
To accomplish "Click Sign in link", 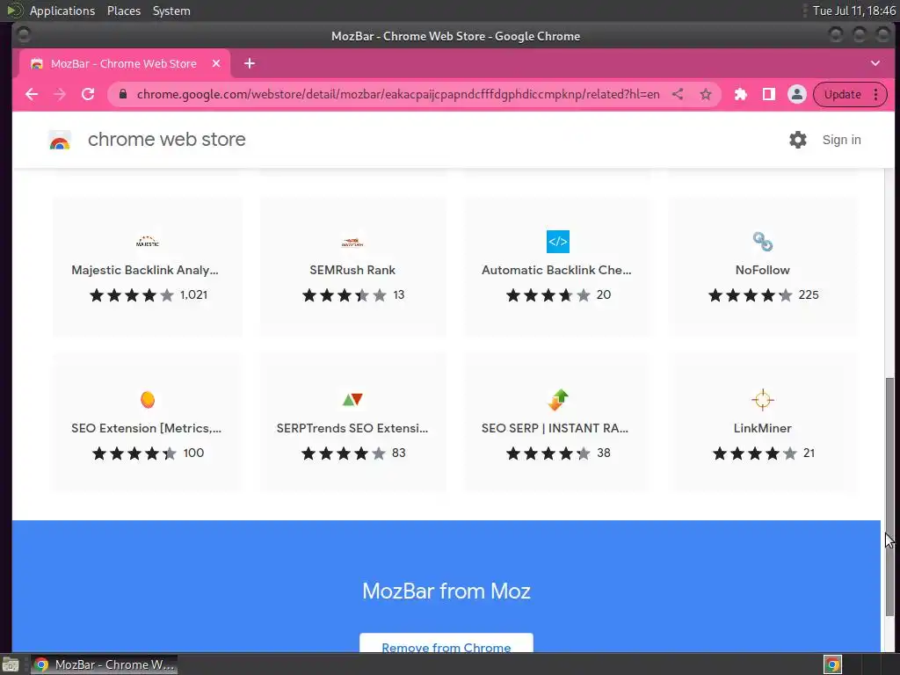I will [841, 140].
